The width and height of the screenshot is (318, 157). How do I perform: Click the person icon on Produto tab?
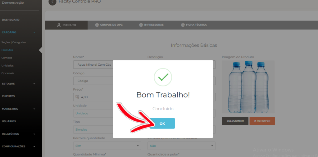pos(59,25)
